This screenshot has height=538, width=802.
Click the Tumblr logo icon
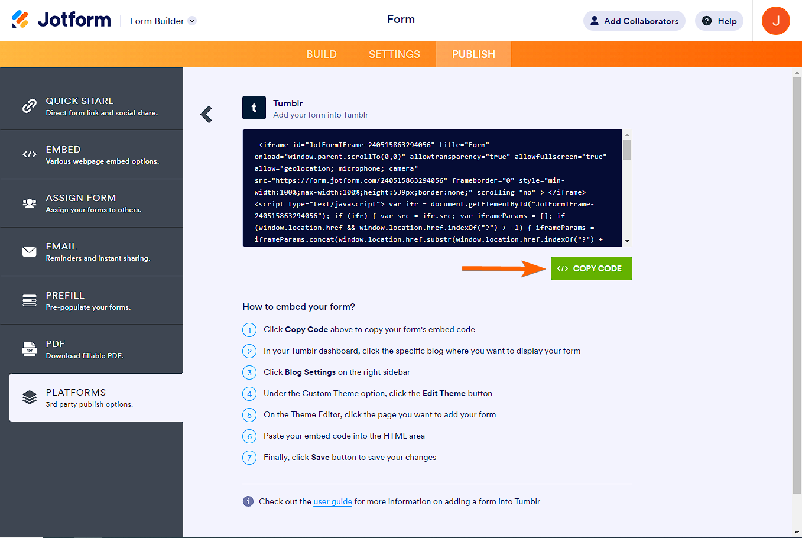point(254,108)
